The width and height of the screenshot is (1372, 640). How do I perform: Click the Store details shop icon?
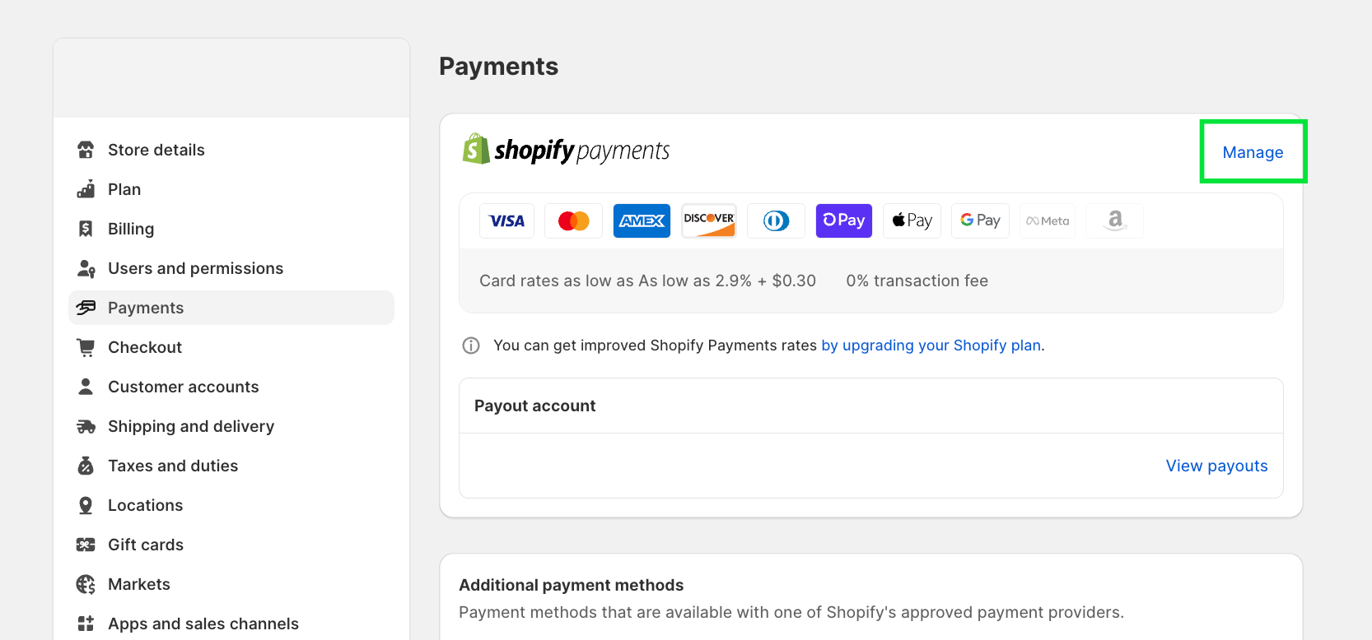(86, 150)
